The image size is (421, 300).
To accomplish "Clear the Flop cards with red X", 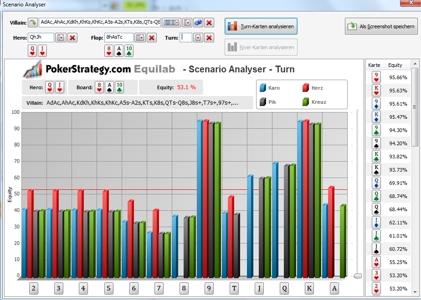I will [152, 38].
